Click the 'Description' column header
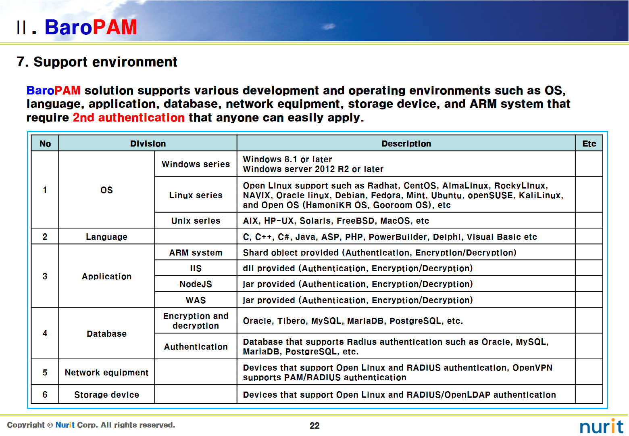 click(x=406, y=143)
